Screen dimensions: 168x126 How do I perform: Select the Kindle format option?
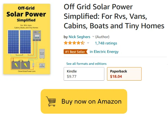(x=84, y=74)
